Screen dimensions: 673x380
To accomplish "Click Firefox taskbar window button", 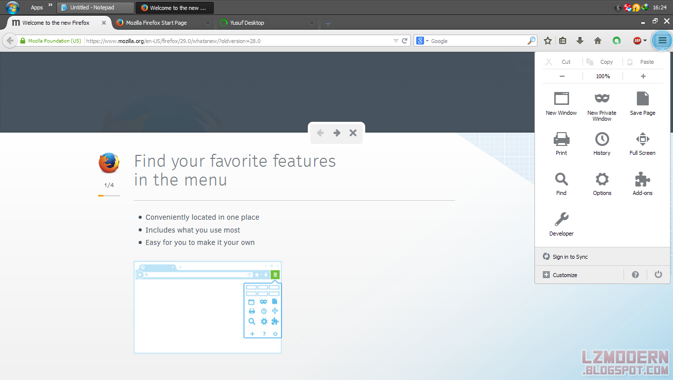I will pos(174,7).
